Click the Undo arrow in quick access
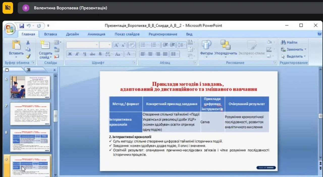Screen dimensions: 323x177 coord(29,26)
